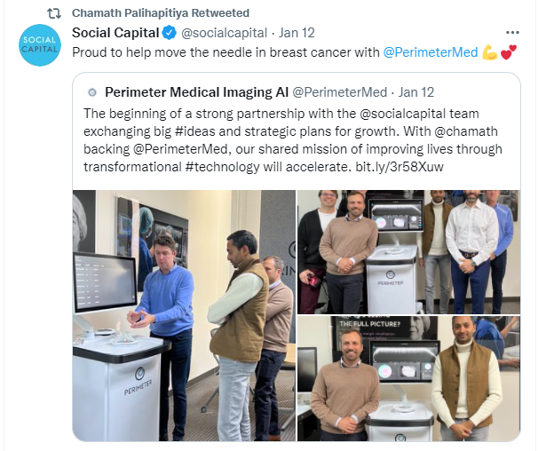Click the #ideas hashtag in quoted tweet
This screenshot has height=451, width=546.
pyautogui.click(x=194, y=131)
